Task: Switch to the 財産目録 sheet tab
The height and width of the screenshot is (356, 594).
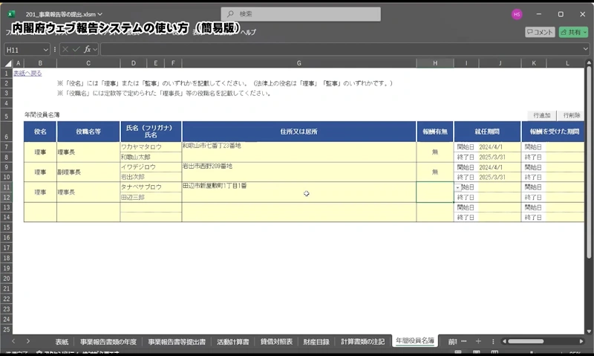Action: tap(318, 341)
